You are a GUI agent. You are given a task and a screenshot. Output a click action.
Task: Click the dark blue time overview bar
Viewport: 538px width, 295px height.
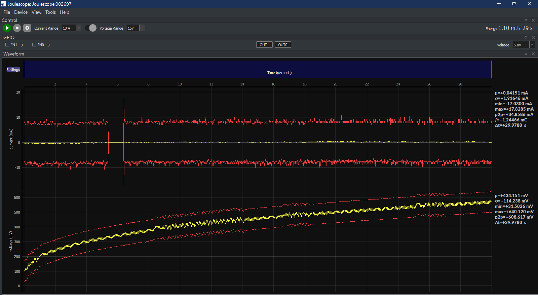[x=258, y=69]
